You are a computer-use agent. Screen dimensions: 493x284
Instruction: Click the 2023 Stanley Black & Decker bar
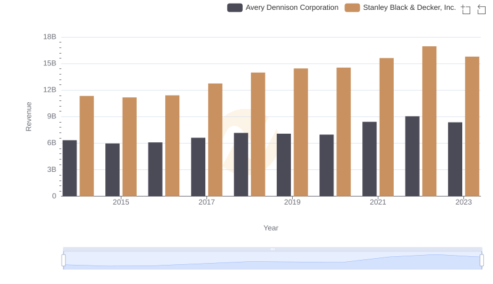(x=472, y=127)
